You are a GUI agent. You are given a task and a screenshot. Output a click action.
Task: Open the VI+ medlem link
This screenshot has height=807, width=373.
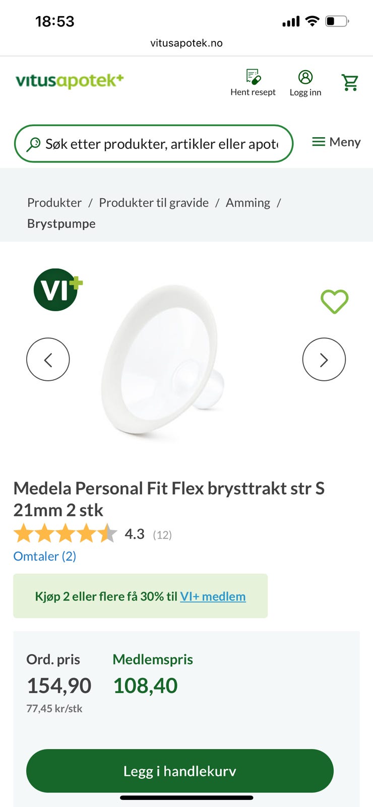point(213,596)
